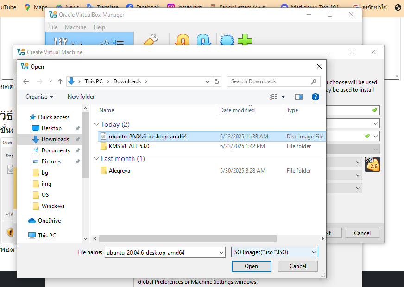The width and height of the screenshot is (404, 287).
Task: Expand the File name history dropdown
Action: click(x=221, y=252)
